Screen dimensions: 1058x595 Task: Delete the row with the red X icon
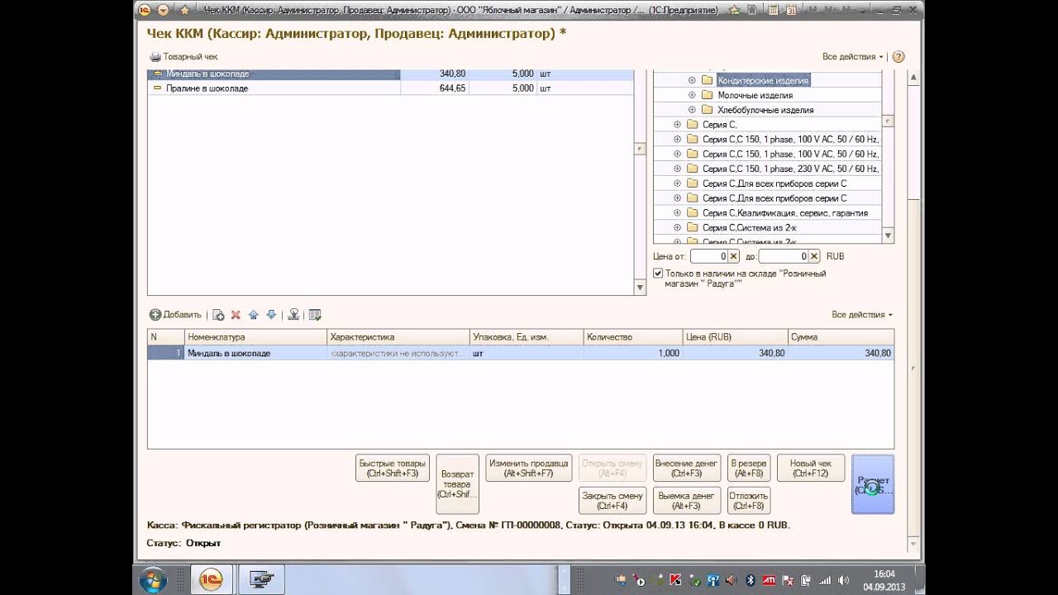(236, 315)
